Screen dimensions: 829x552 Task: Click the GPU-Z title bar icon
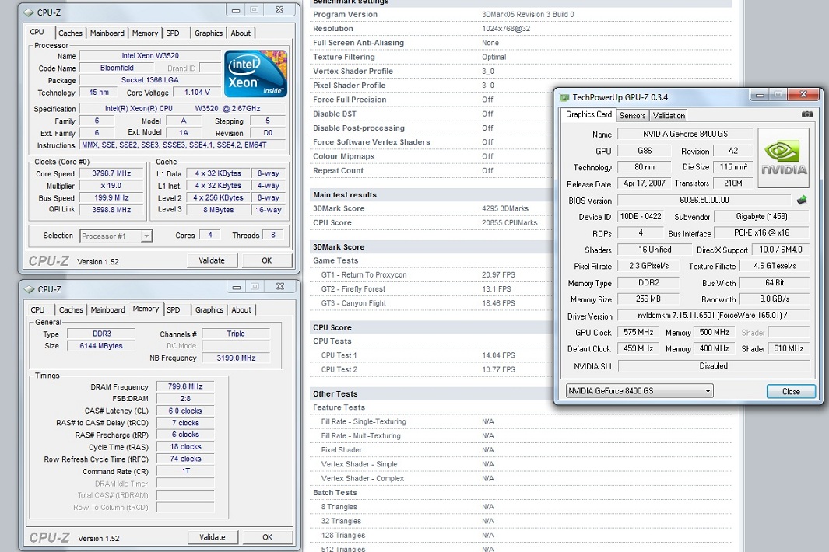[564, 97]
